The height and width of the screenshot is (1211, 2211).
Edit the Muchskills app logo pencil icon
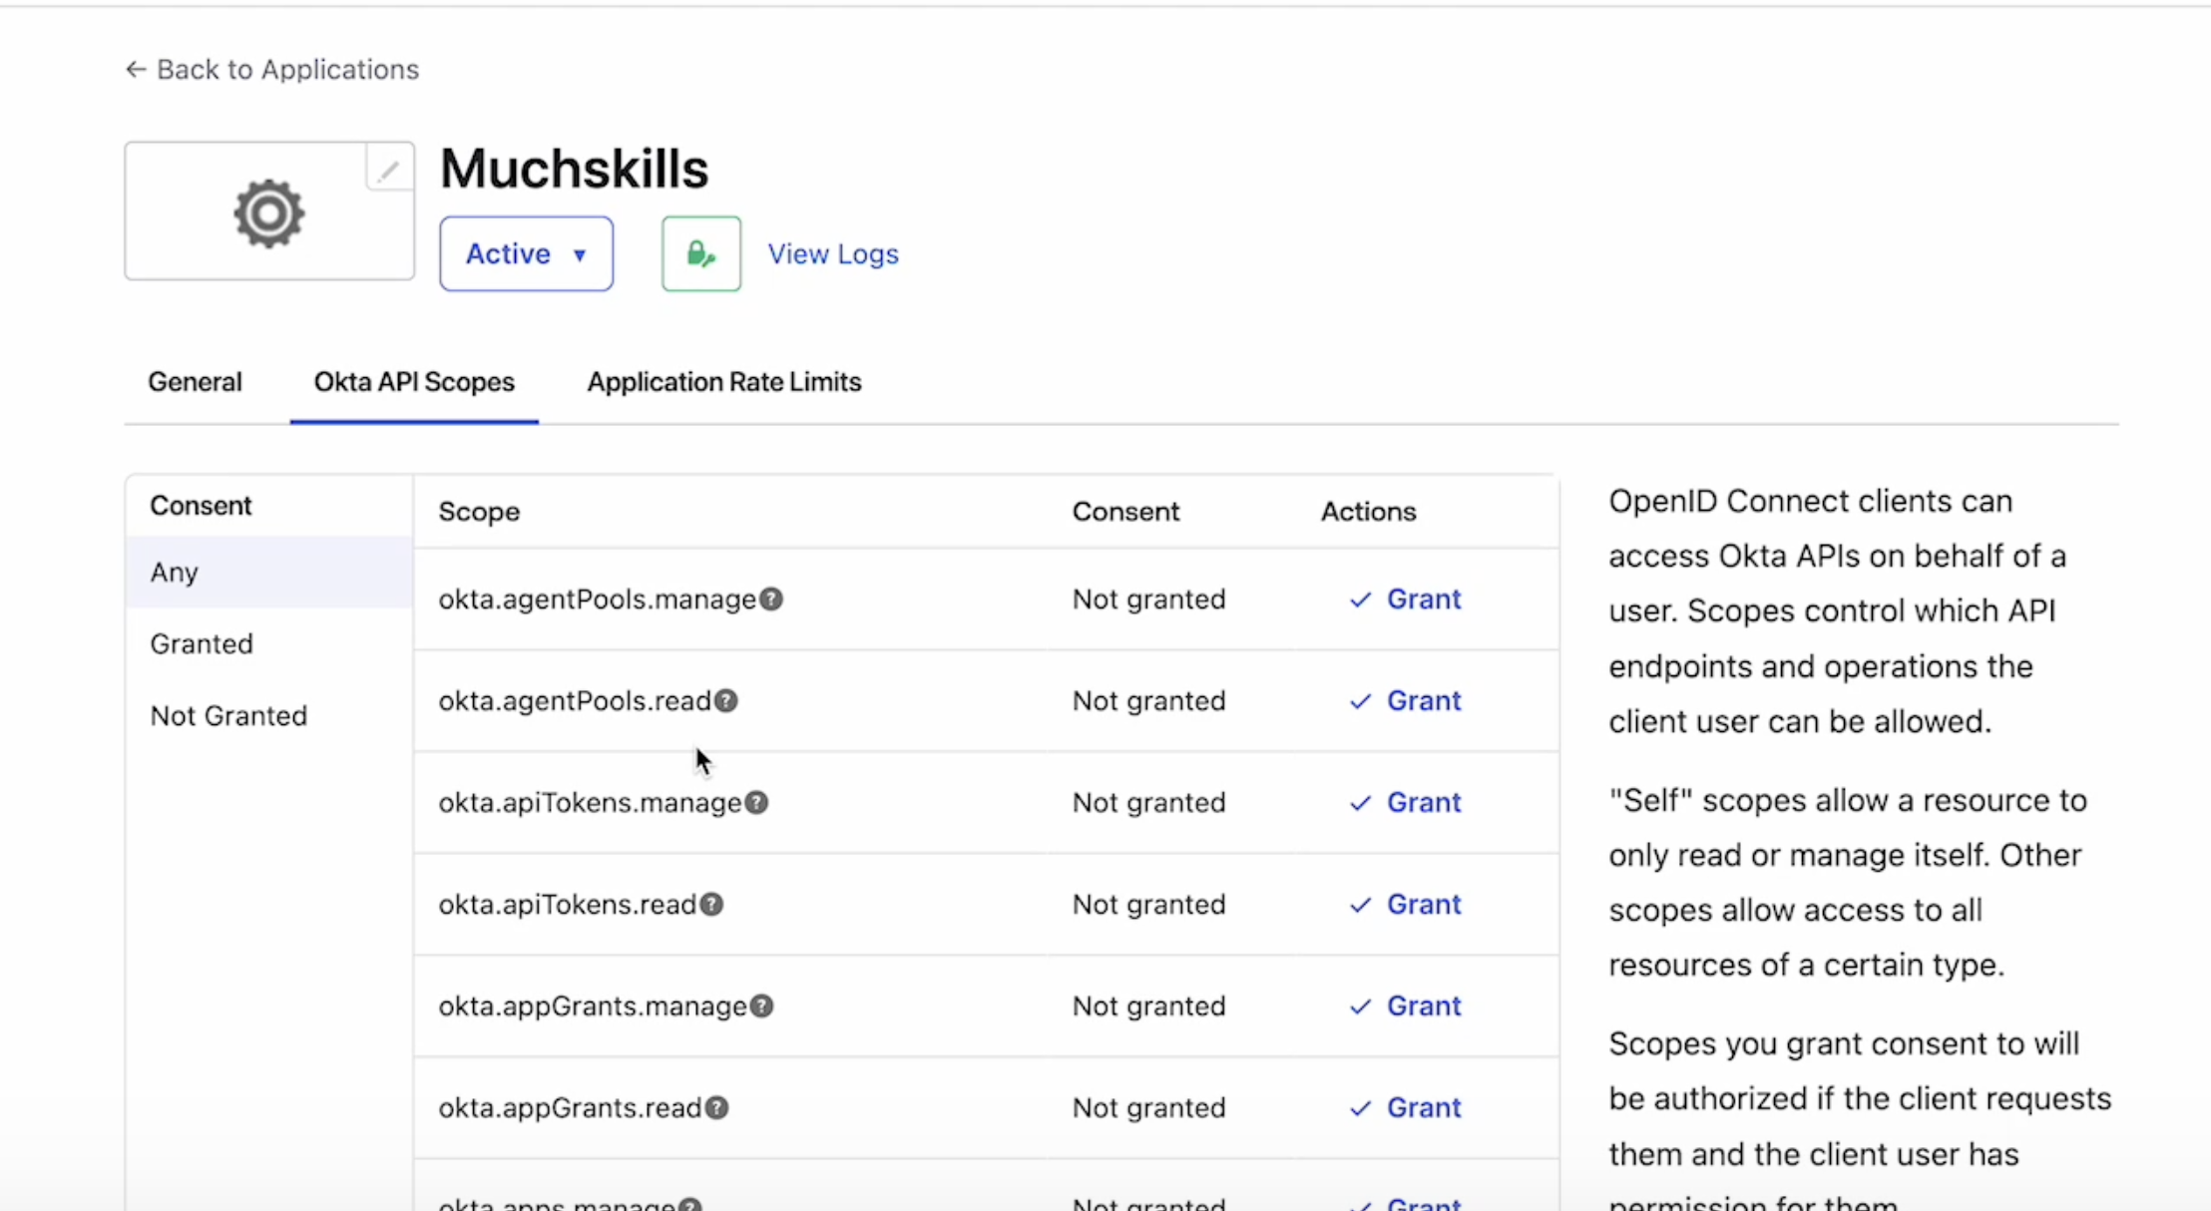(389, 168)
